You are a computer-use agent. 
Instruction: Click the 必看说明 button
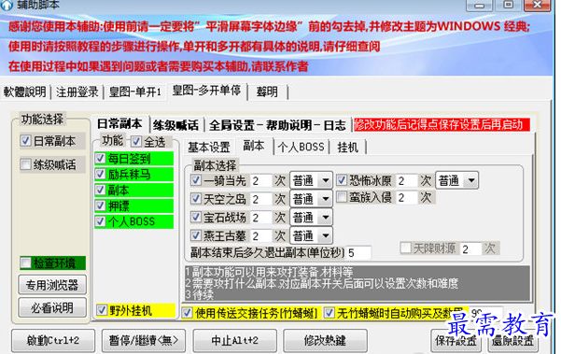point(52,307)
